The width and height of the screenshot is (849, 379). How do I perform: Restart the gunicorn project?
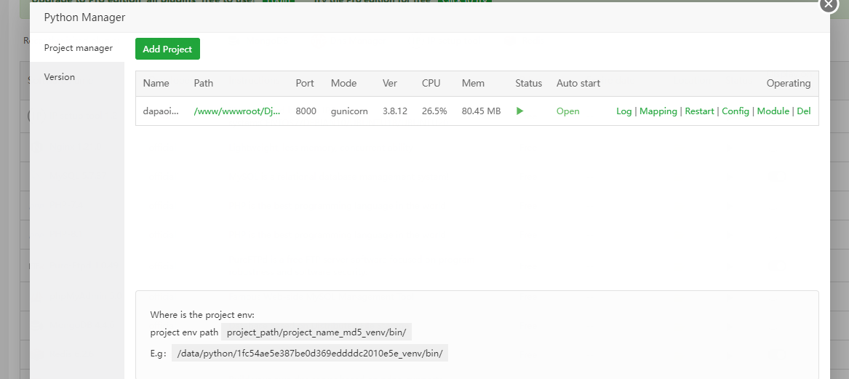tap(699, 111)
